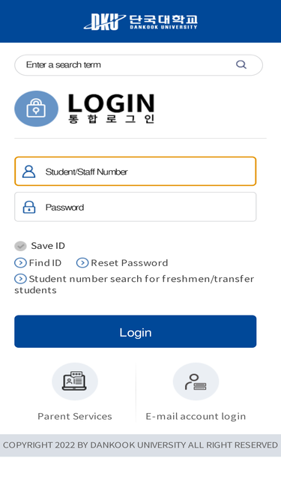Click the blue Login button
The image size is (281, 500).
click(136, 331)
